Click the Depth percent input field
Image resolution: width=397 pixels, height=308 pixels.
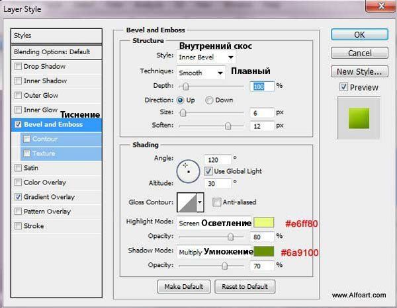262,87
